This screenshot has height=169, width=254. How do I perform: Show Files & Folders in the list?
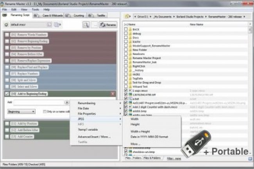point(152,158)
